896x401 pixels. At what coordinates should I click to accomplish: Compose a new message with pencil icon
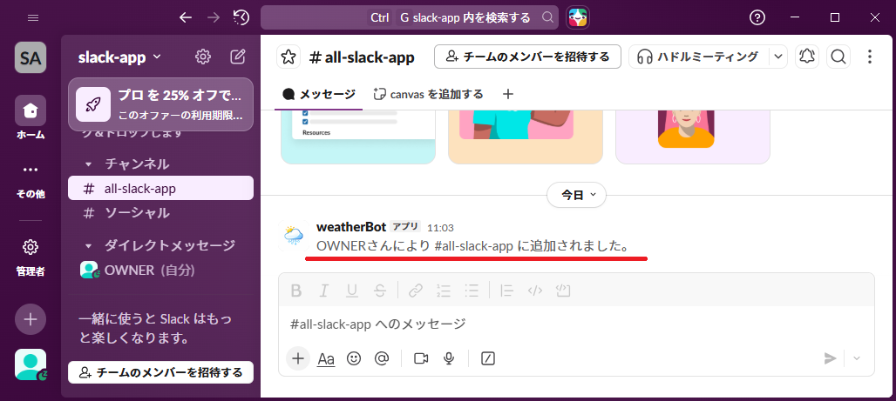coord(238,57)
